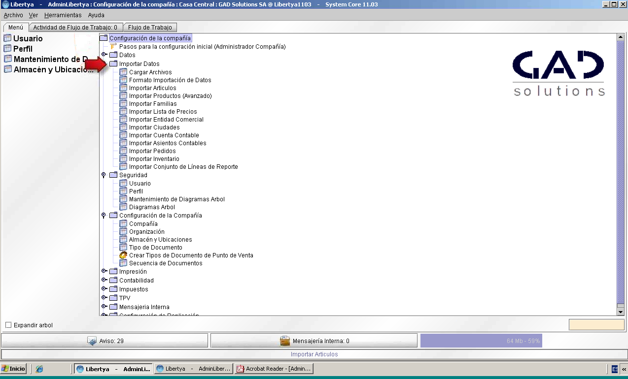The image size is (628, 379).
Task: Click the scrollbar up arrow
Action: (x=621, y=37)
